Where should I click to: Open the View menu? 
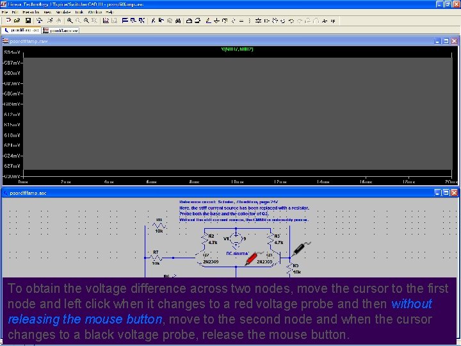pos(47,12)
